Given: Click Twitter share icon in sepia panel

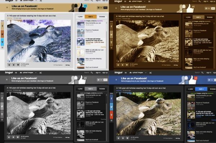Looking at the screenshot, I should point(112,34).
